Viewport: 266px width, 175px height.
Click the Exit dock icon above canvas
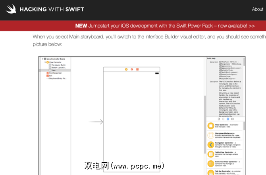coord(137,69)
